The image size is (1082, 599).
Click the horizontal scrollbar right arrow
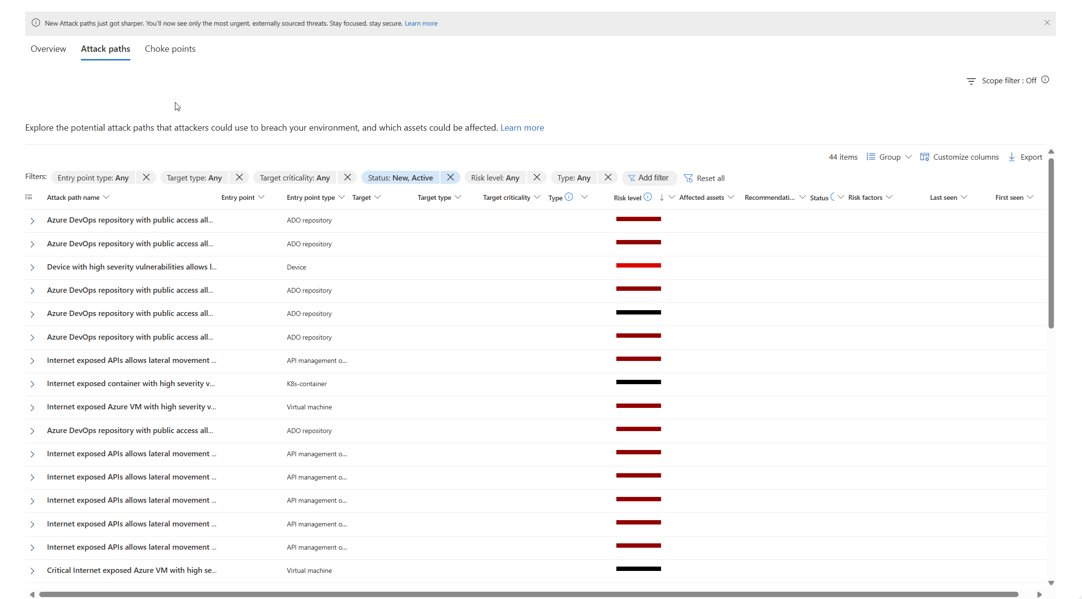pos(1039,595)
